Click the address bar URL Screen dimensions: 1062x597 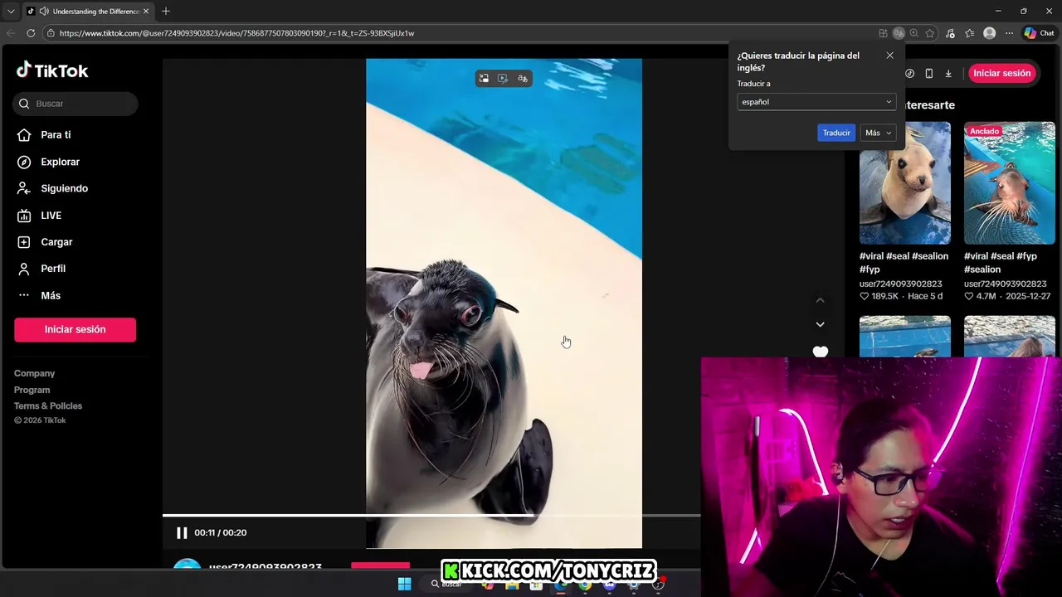tap(236, 33)
